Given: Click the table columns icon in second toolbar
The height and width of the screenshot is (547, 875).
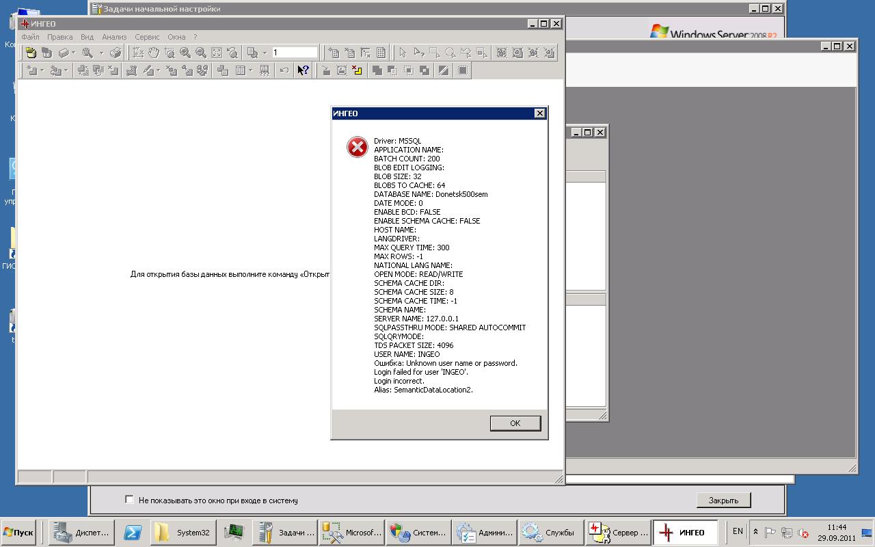Looking at the screenshot, I should pos(241,70).
